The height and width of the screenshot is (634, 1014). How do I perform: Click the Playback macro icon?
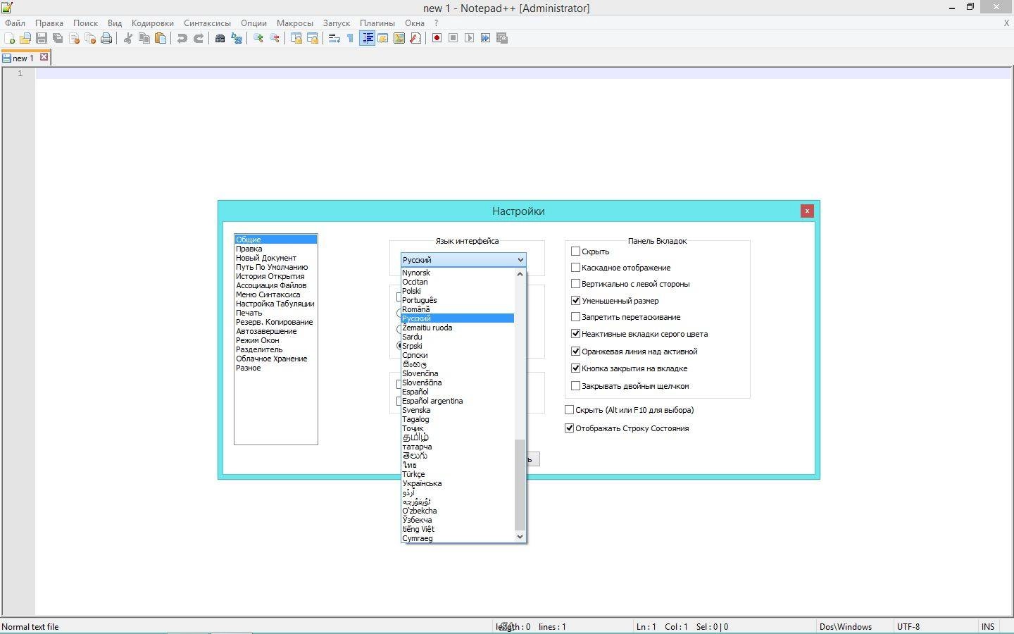[470, 38]
